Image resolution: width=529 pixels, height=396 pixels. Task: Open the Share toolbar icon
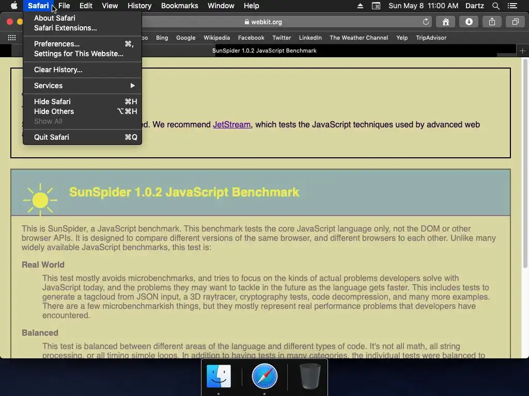[x=492, y=22]
